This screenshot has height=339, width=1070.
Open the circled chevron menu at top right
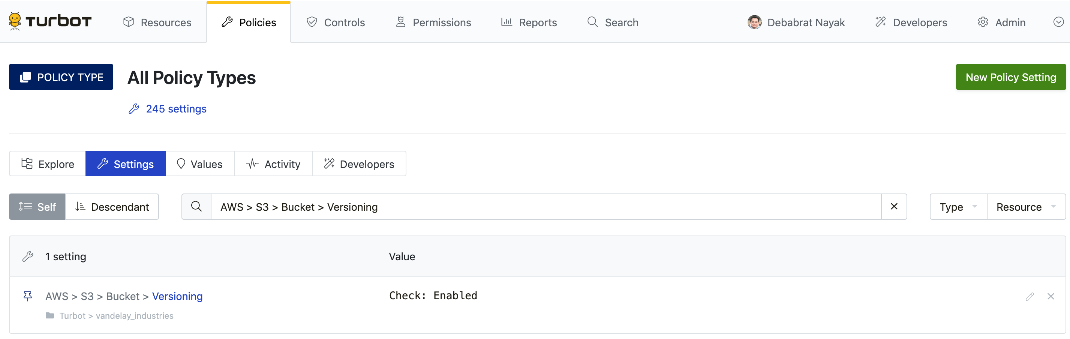click(x=1058, y=22)
